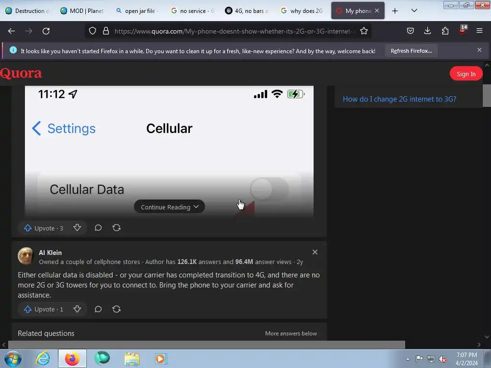Image resolution: width=491 pixels, height=368 pixels.
Task: Open the green globe app in taskbar
Action: point(102,358)
